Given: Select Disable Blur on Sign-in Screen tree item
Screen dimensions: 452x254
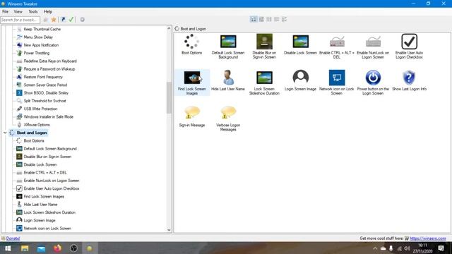Looking at the screenshot, I should [47, 157].
